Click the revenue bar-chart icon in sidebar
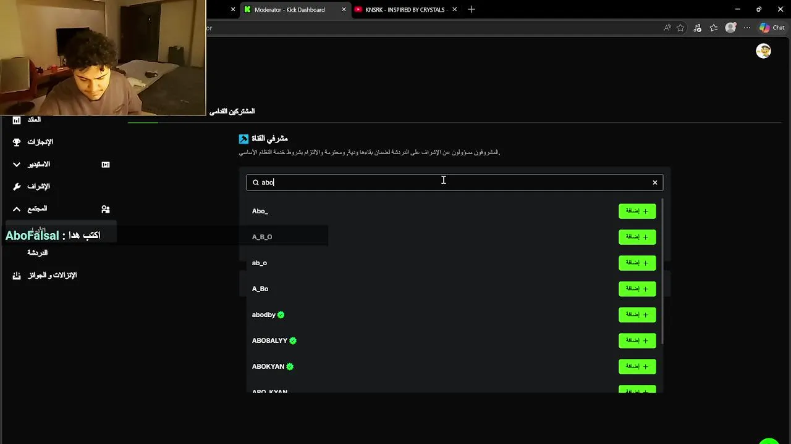 coord(17,120)
